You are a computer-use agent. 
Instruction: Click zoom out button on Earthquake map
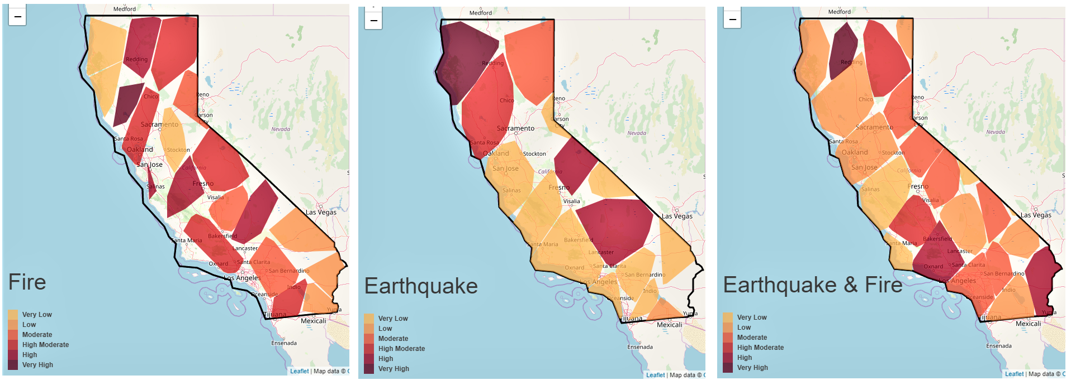click(373, 21)
